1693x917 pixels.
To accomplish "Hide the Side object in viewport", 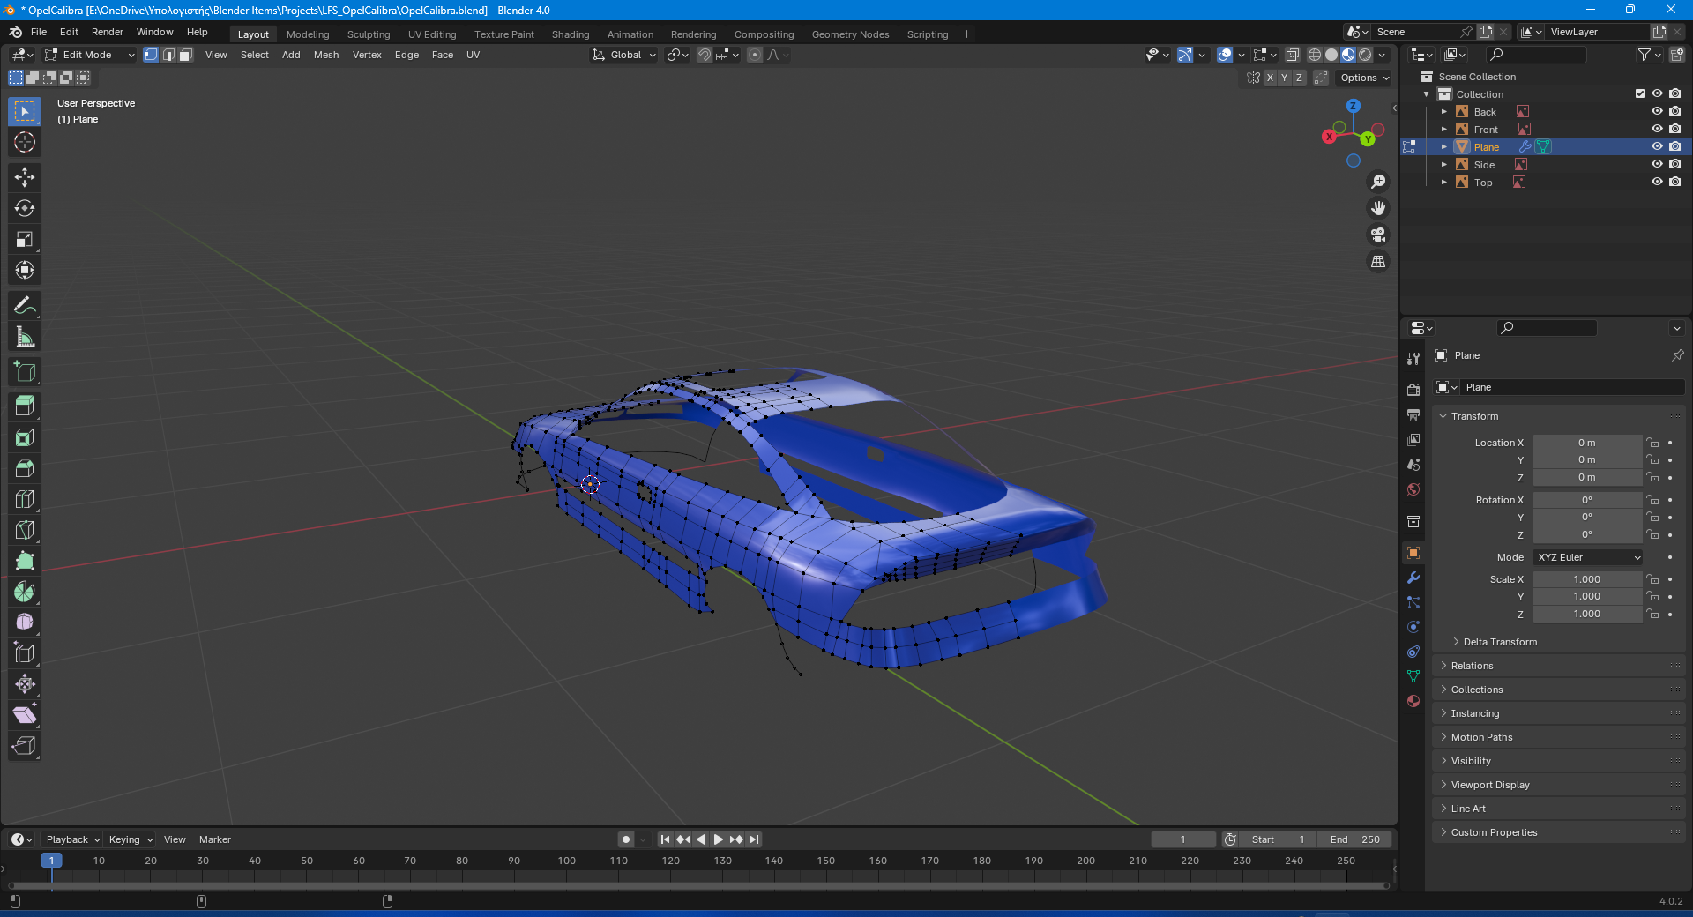I will (x=1657, y=165).
